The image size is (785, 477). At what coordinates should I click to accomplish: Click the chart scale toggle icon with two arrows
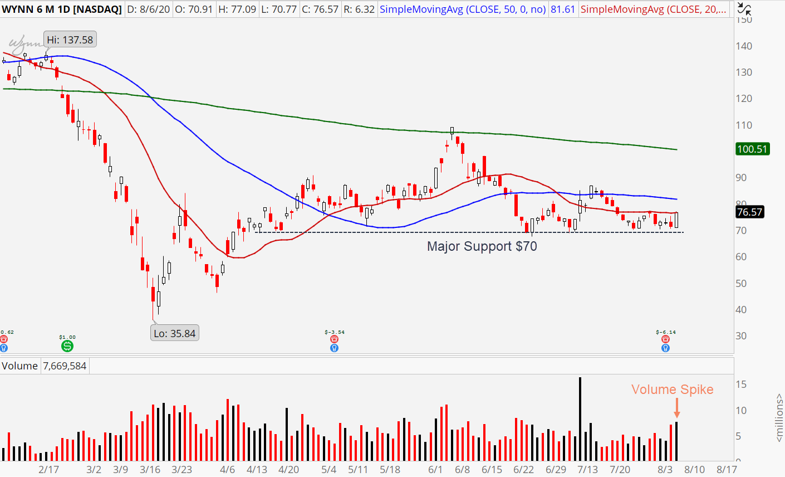point(743,8)
